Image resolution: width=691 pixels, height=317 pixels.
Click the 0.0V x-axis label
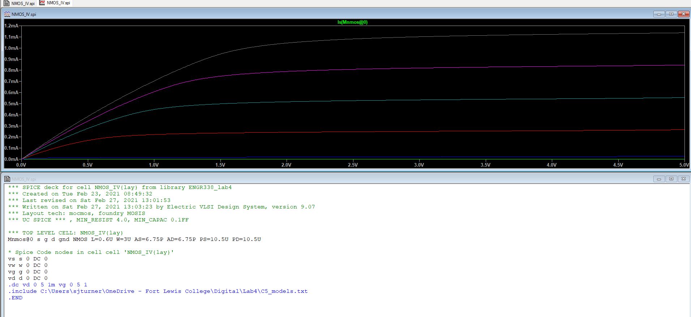[x=21, y=165]
